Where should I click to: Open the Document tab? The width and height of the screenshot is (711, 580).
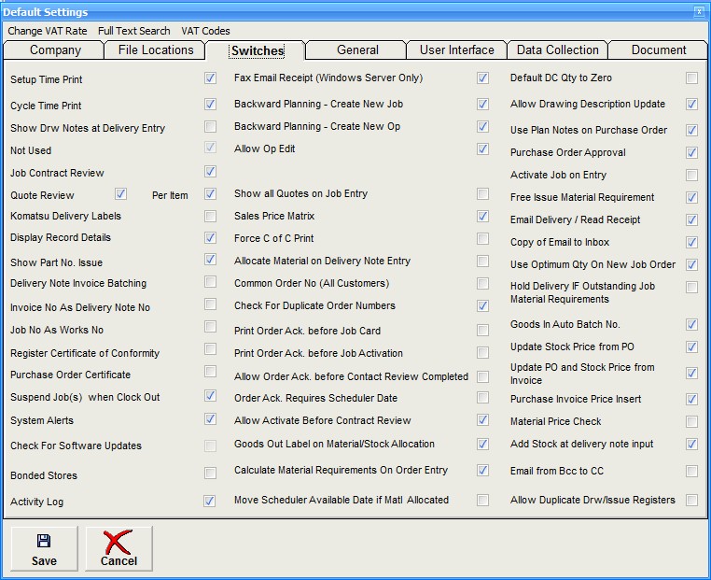(659, 50)
